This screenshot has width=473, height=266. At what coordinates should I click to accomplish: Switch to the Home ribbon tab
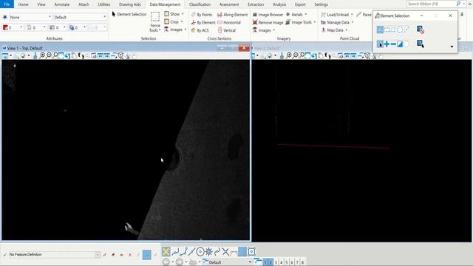click(23, 4)
